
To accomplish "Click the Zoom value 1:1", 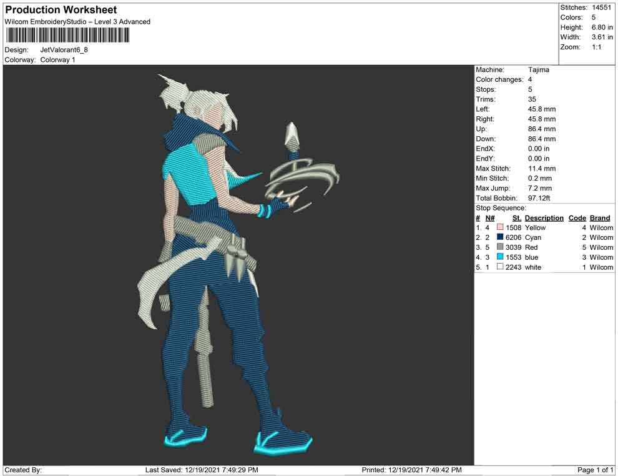I will point(596,47).
